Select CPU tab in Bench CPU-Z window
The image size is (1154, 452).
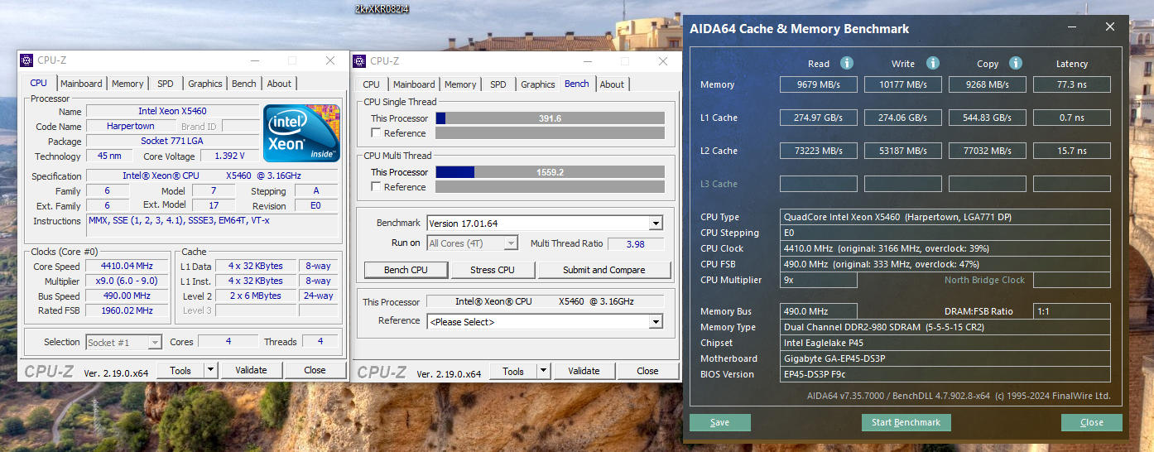372,84
